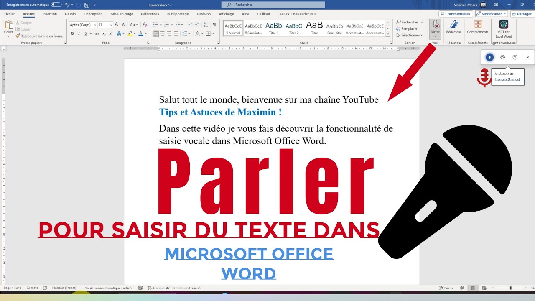The height and width of the screenshot is (301, 535).
Task: Toggle Enregistrement automatique switch
Action: click(56, 5)
